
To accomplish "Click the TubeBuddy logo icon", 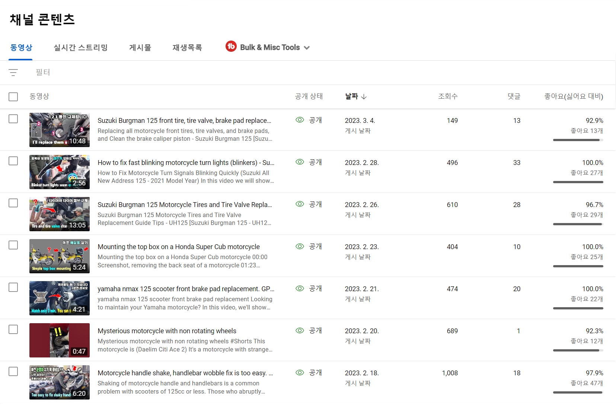I will coord(231,46).
